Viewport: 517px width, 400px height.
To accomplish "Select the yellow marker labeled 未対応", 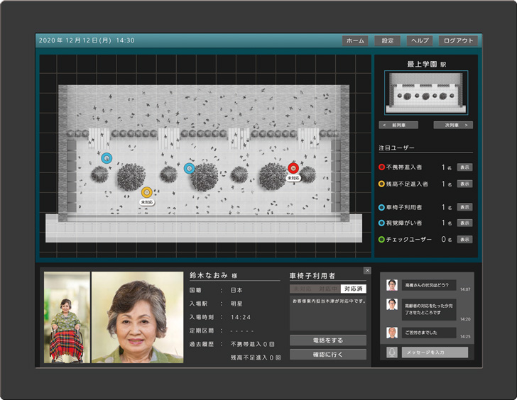I will coord(146,192).
